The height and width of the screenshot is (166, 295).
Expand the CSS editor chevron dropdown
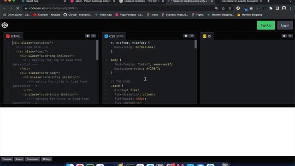[192, 36]
